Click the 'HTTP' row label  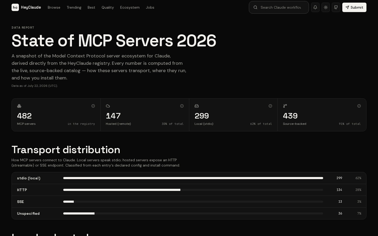pos(22,190)
